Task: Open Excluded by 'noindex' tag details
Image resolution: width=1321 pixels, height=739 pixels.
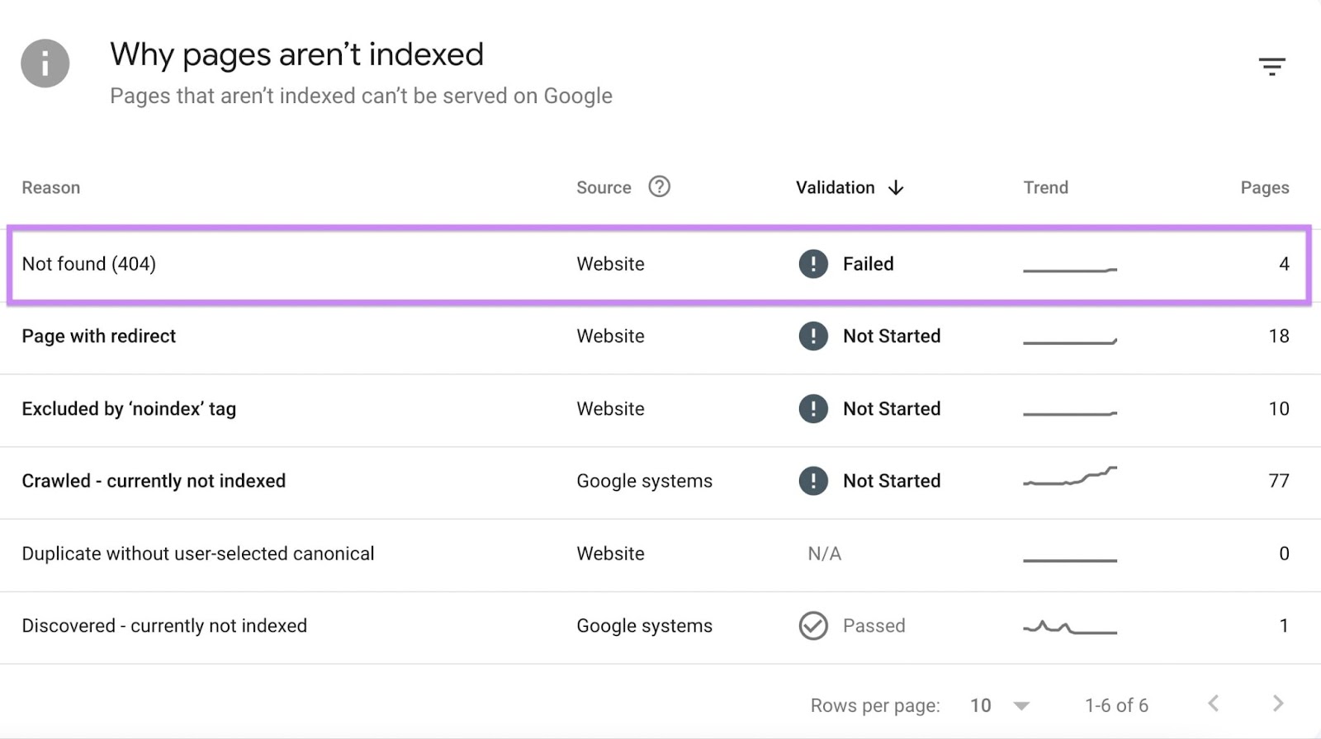Action: click(x=129, y=409)
